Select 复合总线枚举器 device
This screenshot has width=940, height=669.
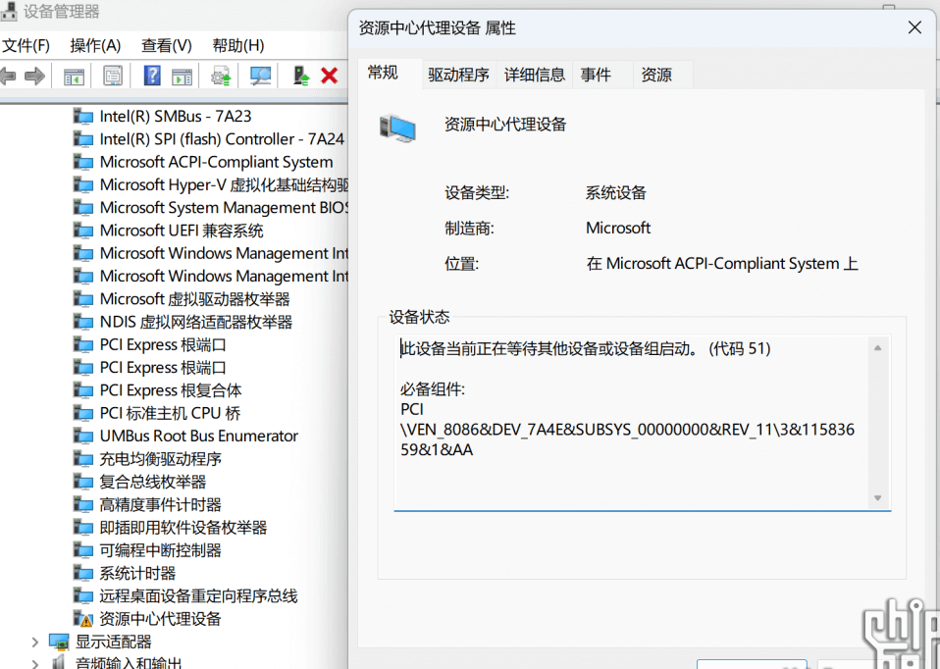(x=152, y=482)
